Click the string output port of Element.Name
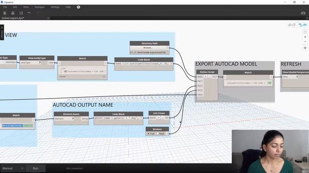 (x=85, y=119)
